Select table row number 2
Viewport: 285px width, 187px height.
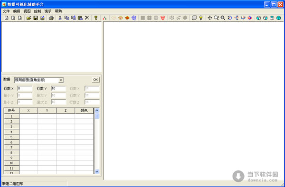[x=11, y=121]
